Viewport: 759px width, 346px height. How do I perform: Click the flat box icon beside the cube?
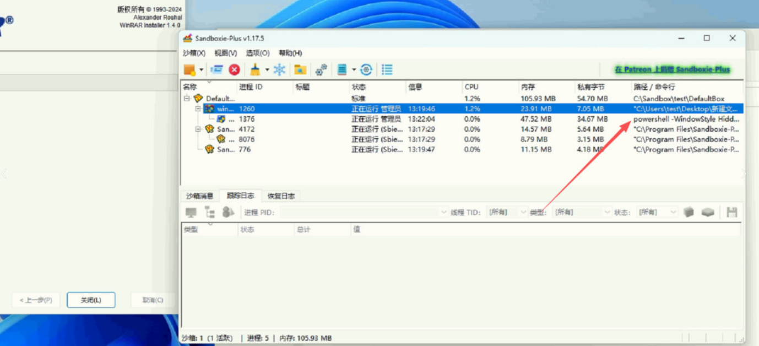tap(708, 212)
